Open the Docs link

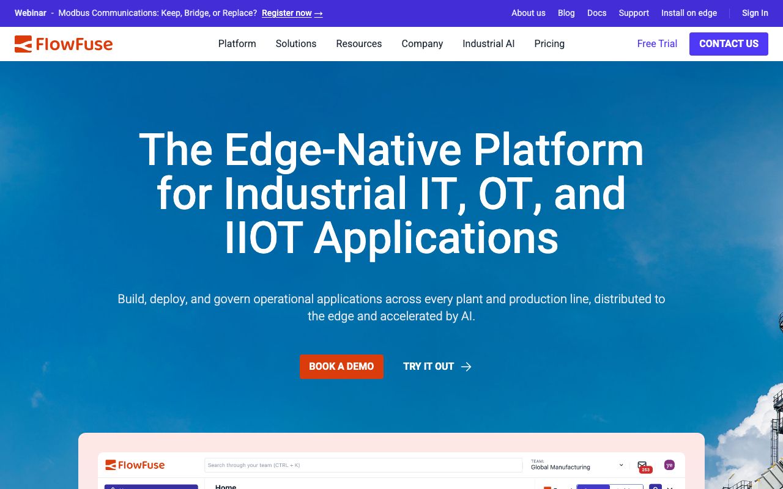[x=597, y=13]
